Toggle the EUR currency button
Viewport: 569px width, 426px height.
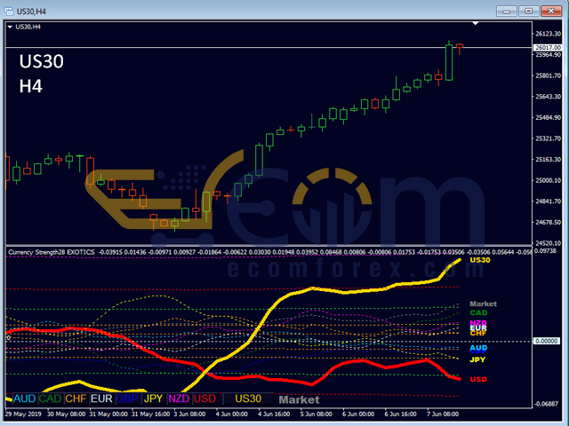click(101, 398)
